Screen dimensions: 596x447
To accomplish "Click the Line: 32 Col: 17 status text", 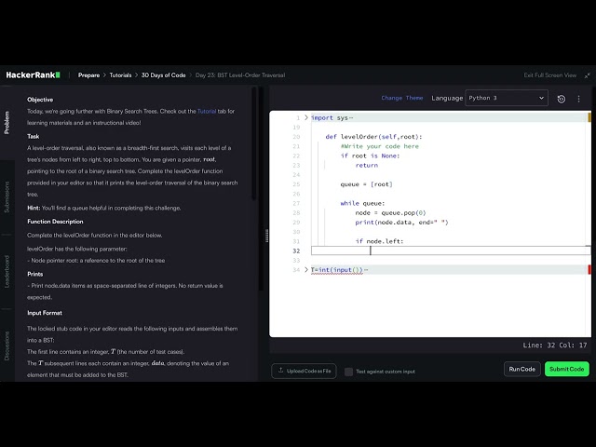I will click(555, 345).
